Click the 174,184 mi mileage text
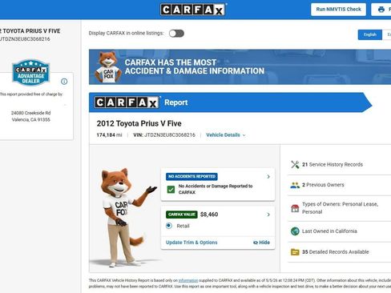Viewport: 391px width, 293px height. [109, 135]
